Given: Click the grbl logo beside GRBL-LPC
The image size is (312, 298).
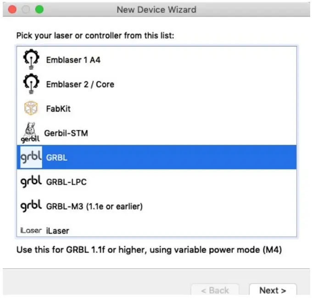Looking at the screenshot, I should [x=31, y=181].
